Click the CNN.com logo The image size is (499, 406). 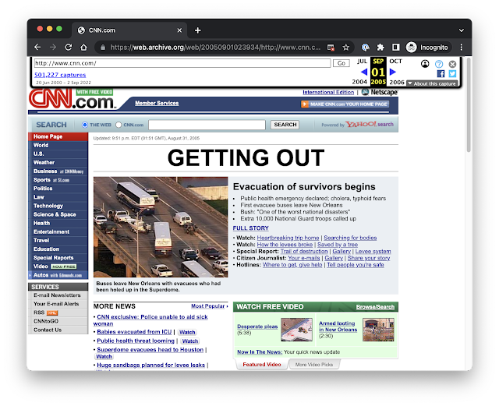[72, 99]
